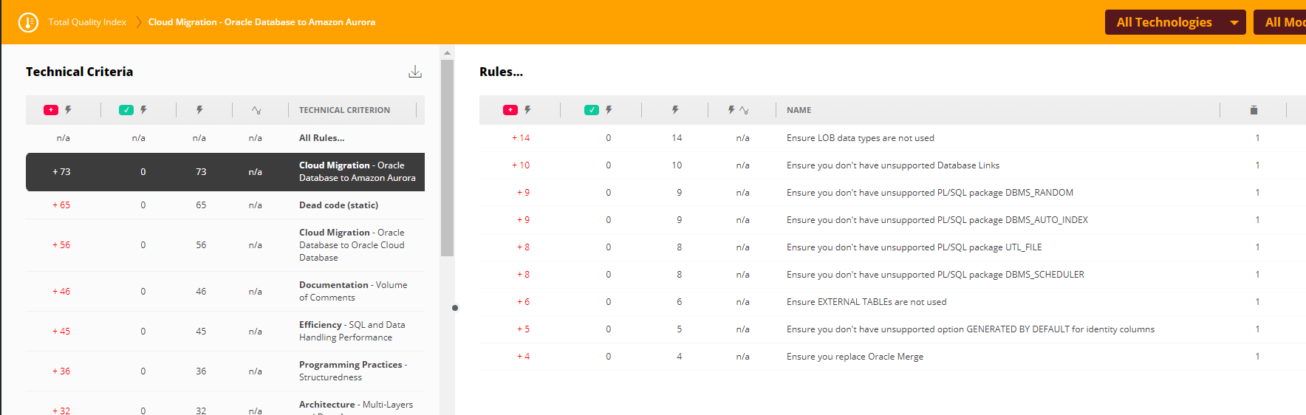Sort rules by added violations icon
The width and height of the screenshot is (1306, 415).
click(x=518, y=110)
